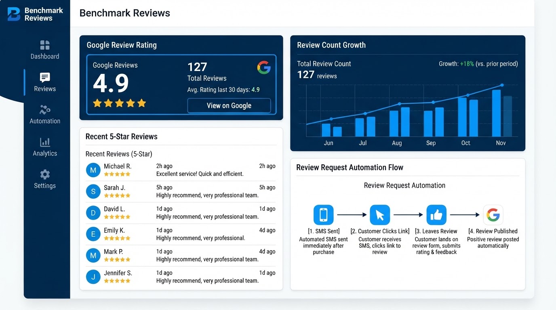Click the Total Review Count label
This screenshot has width=556, height=310.
[324, 64]
